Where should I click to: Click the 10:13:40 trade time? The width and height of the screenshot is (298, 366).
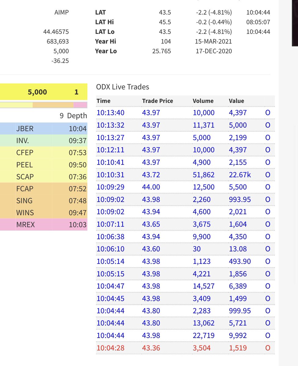(x=110, y=113)
